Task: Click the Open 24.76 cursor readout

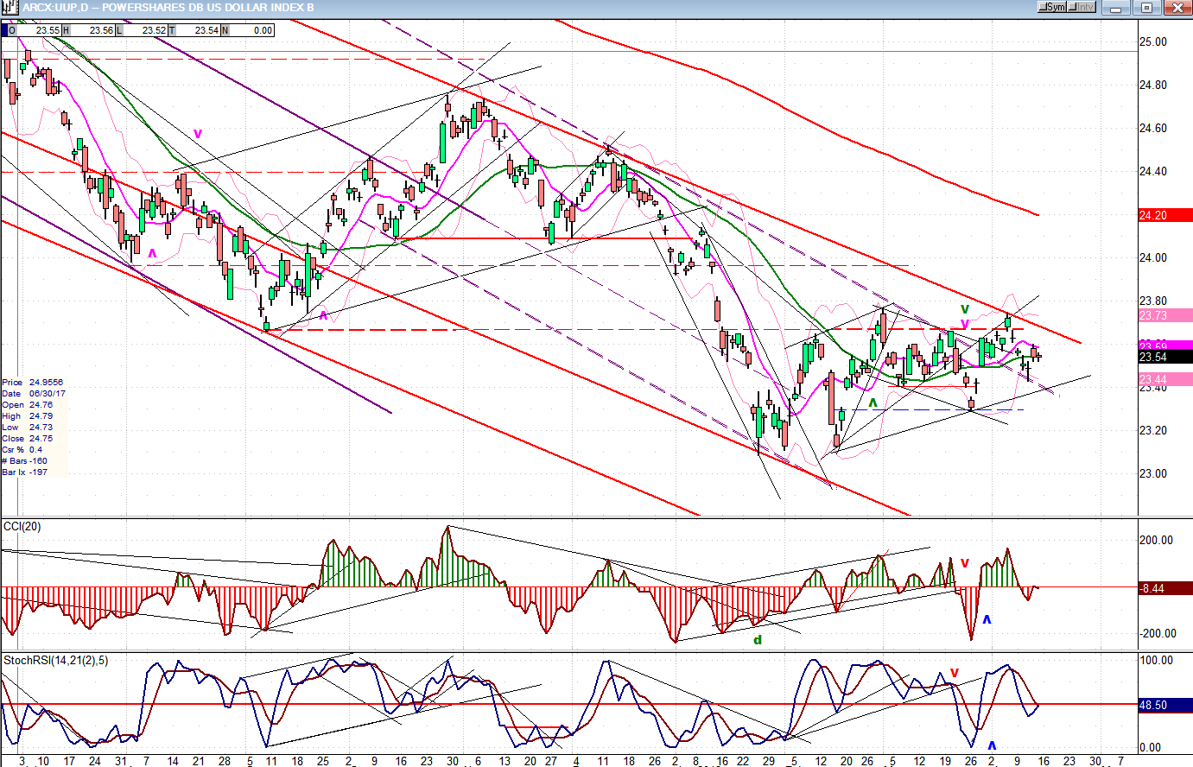Action: 28,404
